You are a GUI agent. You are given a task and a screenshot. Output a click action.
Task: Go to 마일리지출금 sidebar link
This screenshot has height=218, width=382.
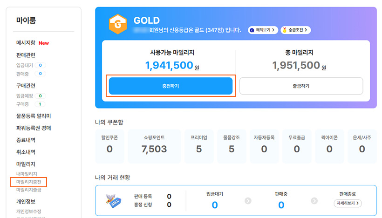pos(29,190)
